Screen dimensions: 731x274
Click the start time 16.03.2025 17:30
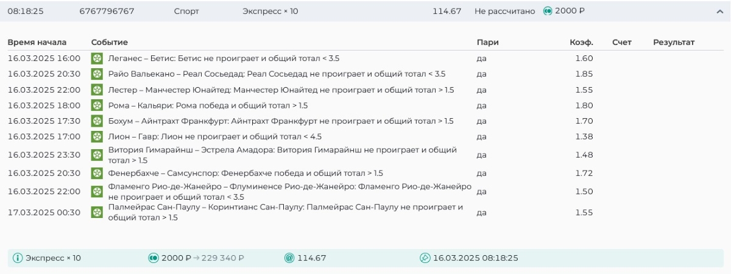coord(44,121)
